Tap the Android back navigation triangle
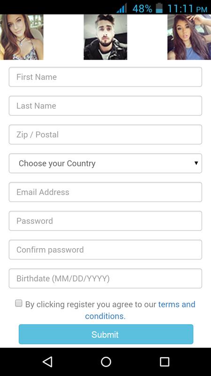 pos(48,361)
